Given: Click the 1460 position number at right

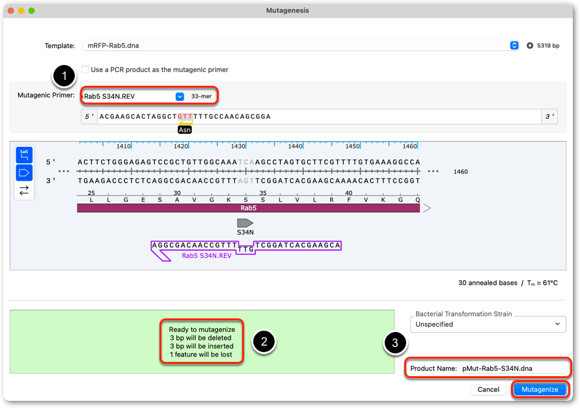Looking at the screenshot, I should pyautogui.click(x=460, y=172).
